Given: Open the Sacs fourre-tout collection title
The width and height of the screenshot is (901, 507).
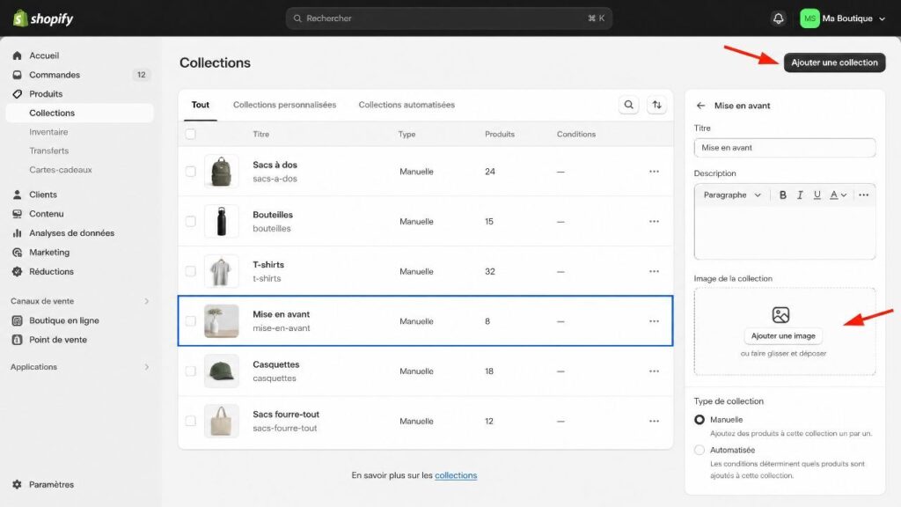Looking at the screenshot, I should [x=286, y=414].
